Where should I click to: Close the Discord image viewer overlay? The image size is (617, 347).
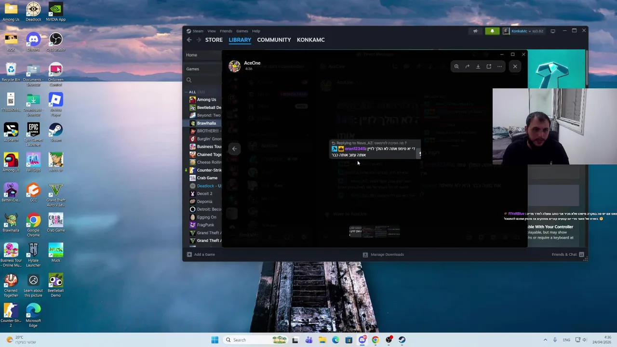[x=515, y=67]
